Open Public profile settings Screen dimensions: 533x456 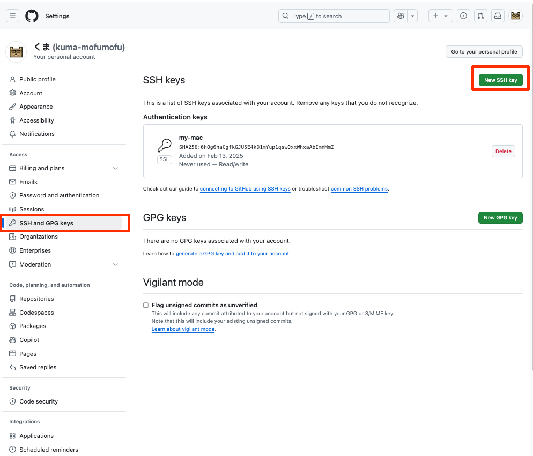[x=38, y=79]
